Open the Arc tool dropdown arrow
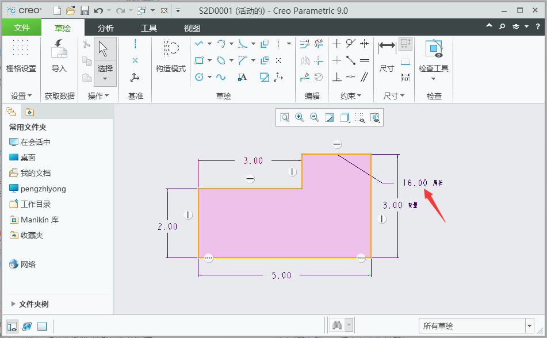Screen dimensions: 547x338 pos(231,44)
